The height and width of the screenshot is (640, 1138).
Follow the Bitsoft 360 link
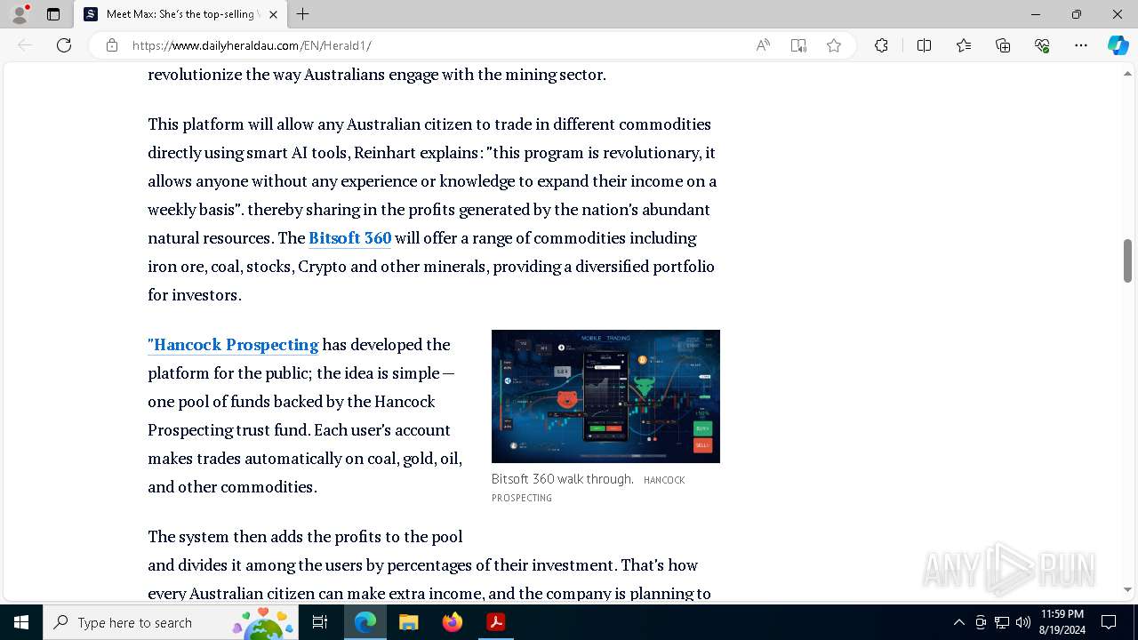coord(350,238)
